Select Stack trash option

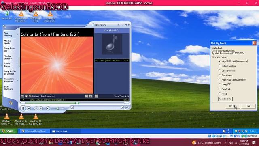coord(219,75)
